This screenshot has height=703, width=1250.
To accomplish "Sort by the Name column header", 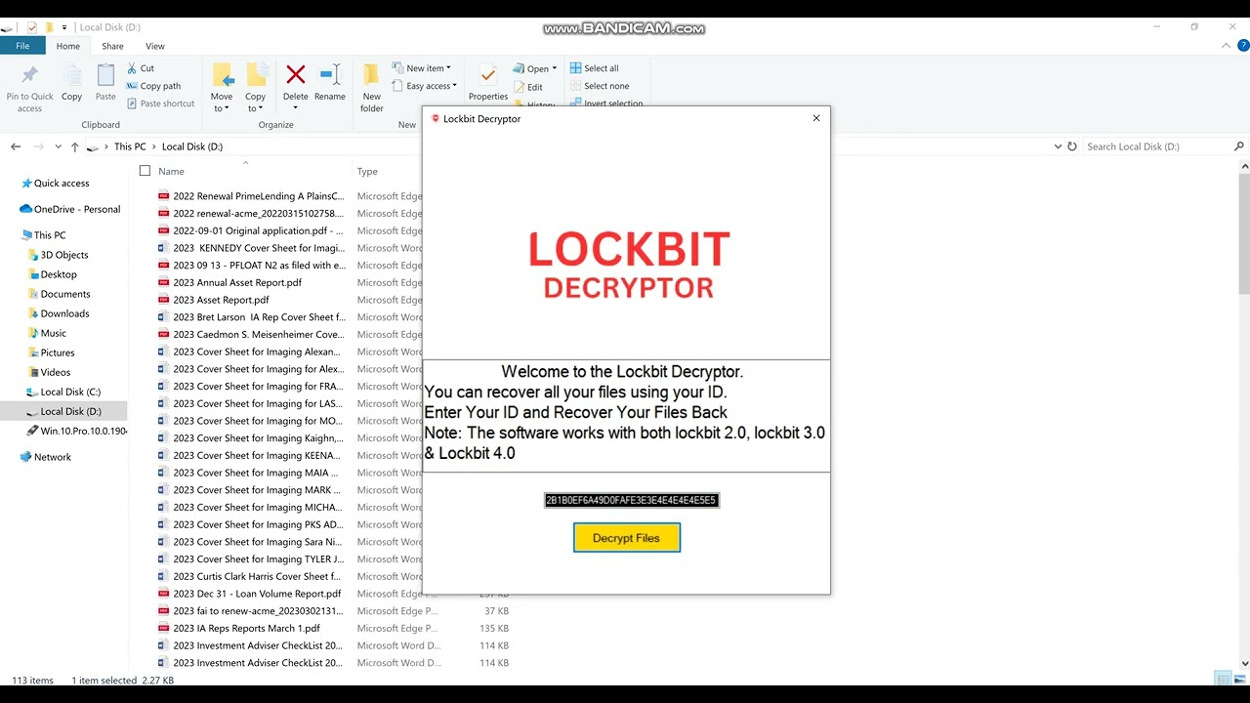I will click(x=171, y=171).
